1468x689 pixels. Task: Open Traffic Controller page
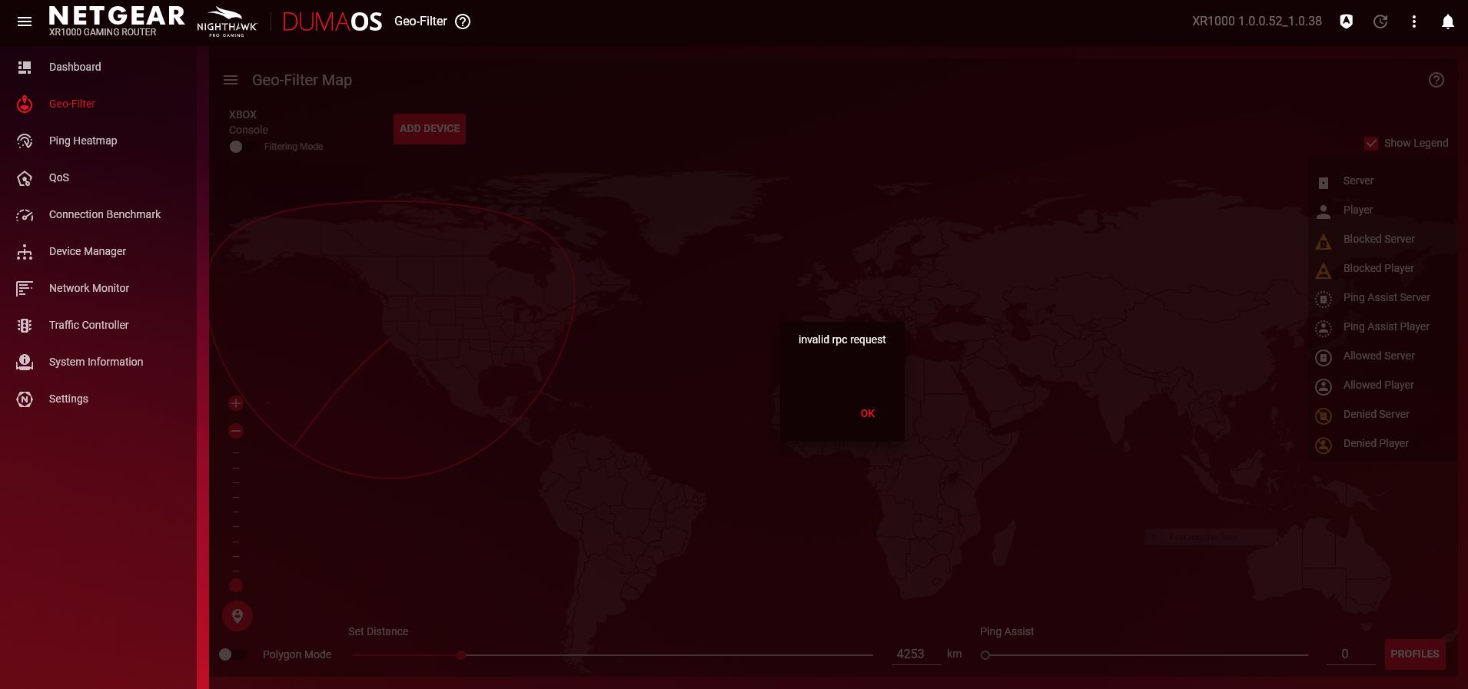tap(89, 325)
